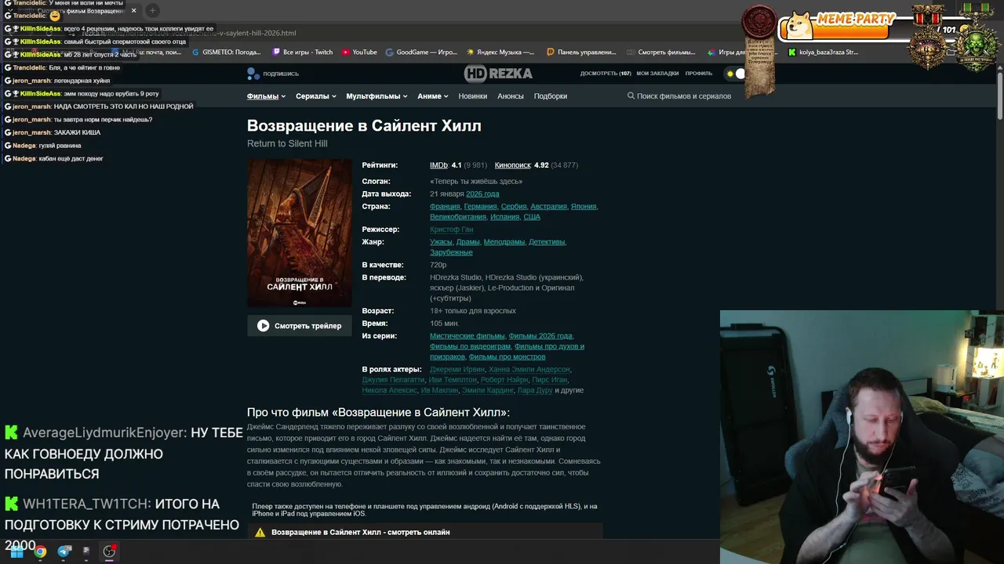Open the GoodGame bookmark
This screenshot has height=564, width=1004.
click(x=421, y=52)
